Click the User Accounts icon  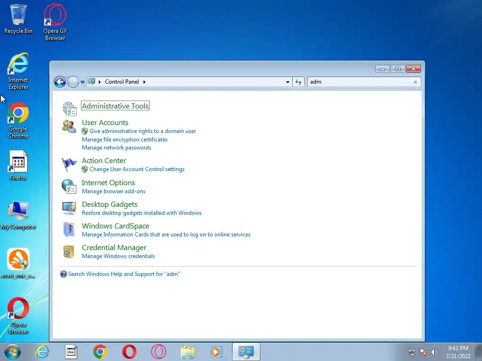tap(69, 126)
